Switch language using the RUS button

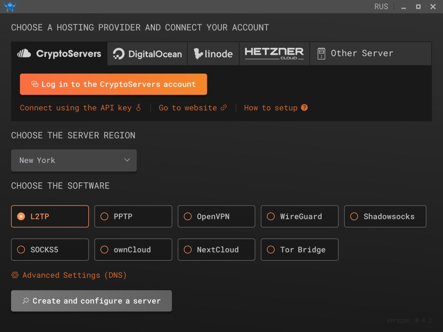point(381,7)
